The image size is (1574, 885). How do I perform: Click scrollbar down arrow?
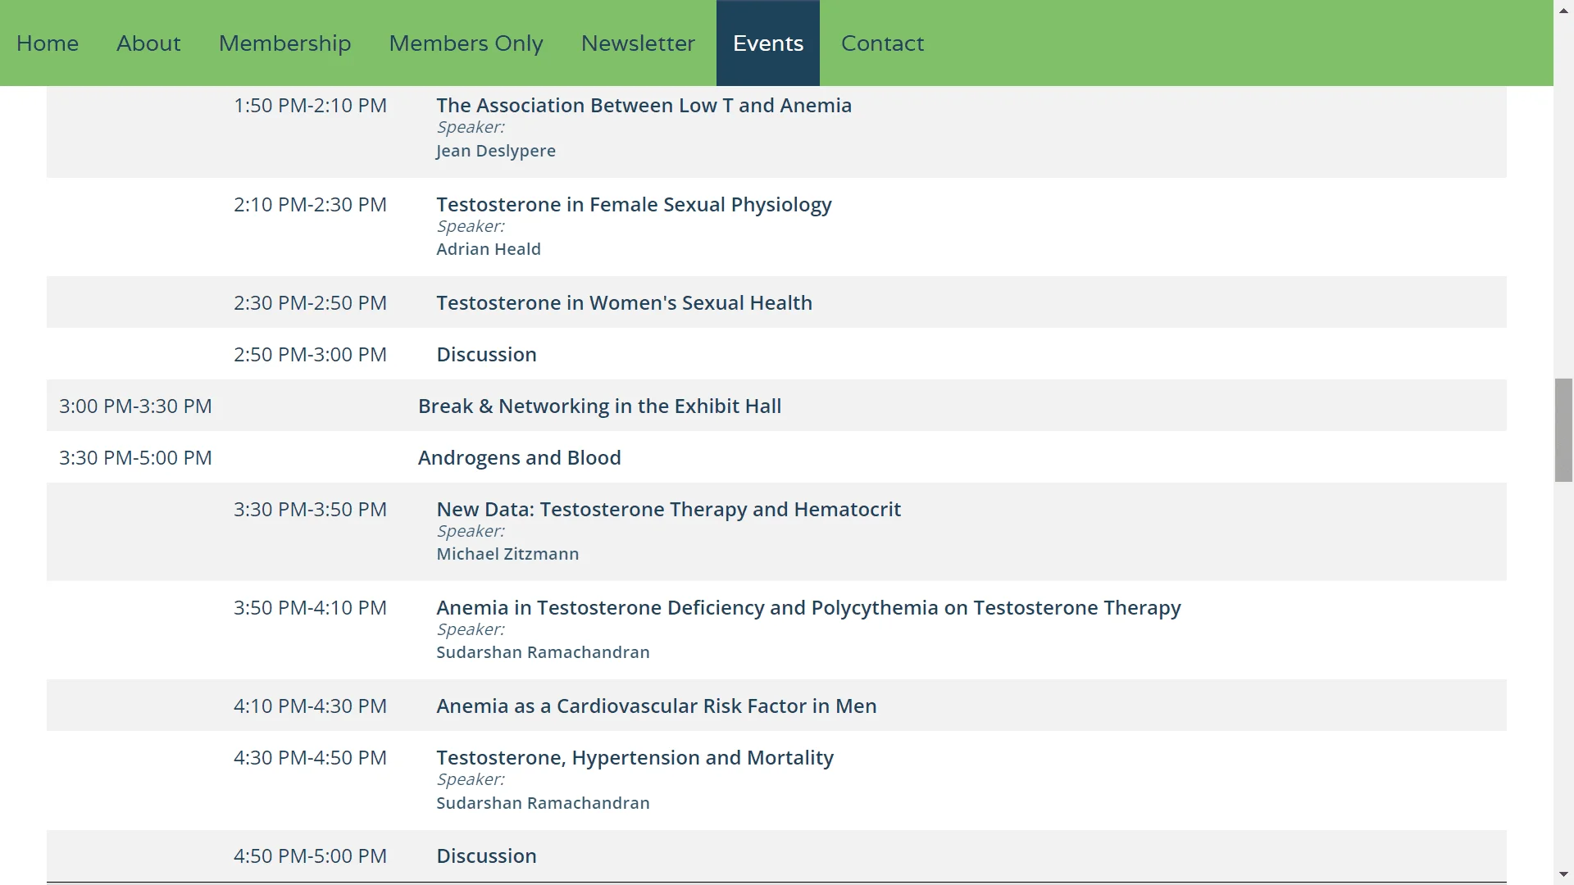(1563, 874)
